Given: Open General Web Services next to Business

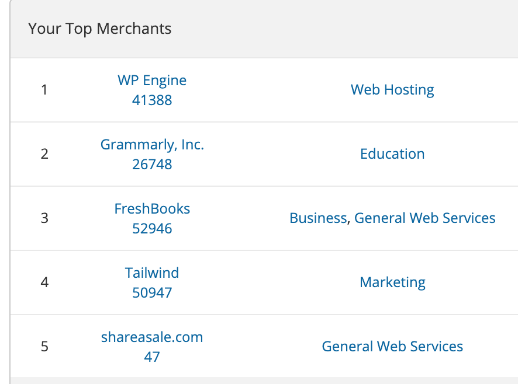Looking at the screenshot, I should (425, 218).
